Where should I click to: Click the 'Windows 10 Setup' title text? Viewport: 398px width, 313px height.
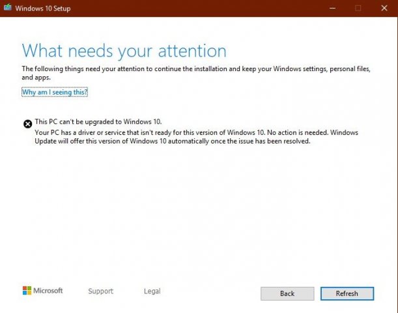(x=45, y=8)
